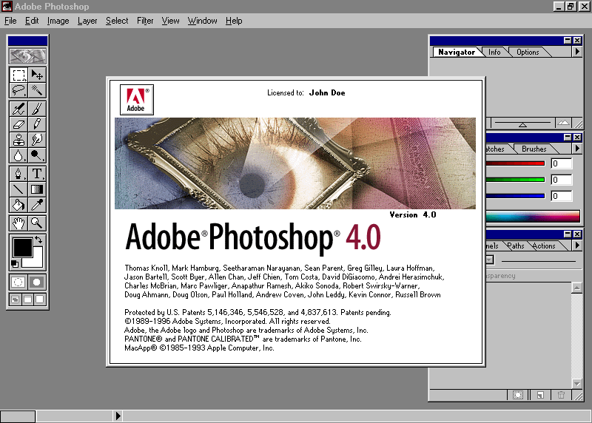Select the Lasso tool
Viewport: 592px width, 423px height.
tap(18, 90)
